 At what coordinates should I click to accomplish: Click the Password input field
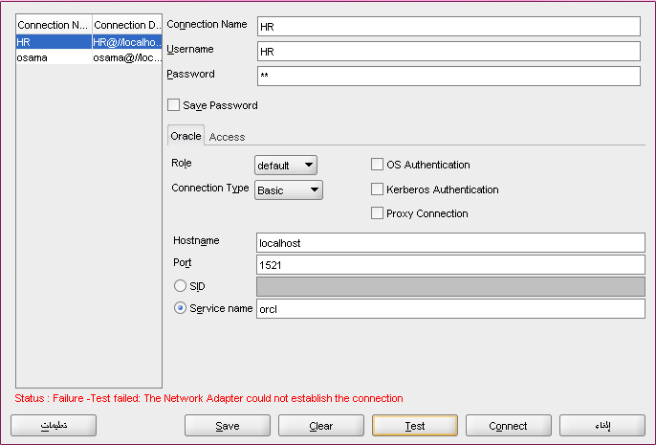coord(448,76)
